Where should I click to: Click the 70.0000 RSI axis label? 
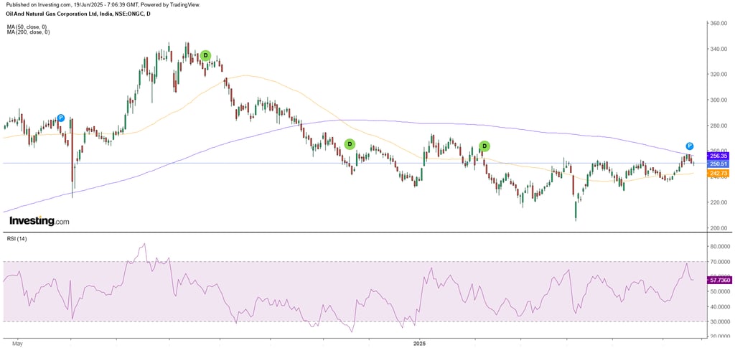pyautogui.click(x=721, y=261)
